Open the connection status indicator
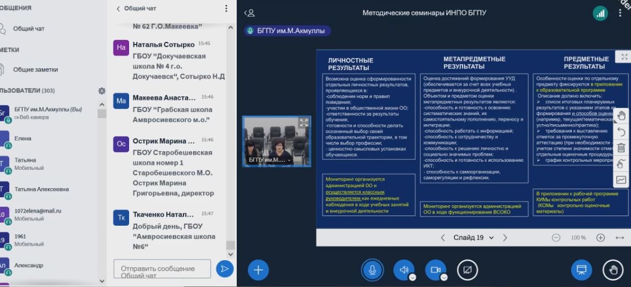This screenshot has width=631, height=287. pyautogui.click(x=600, y=13)
